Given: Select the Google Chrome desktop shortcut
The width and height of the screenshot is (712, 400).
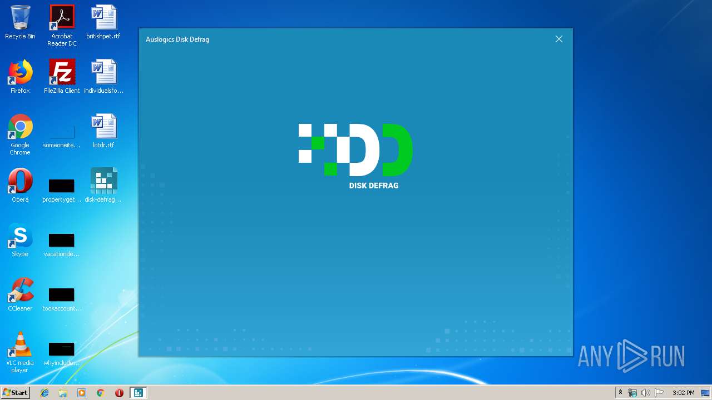Looking at the screenshot, I should [x=20, y=134].
